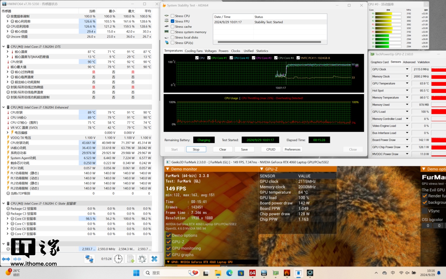446x279 pixels.
Task: Uncheck the Stress FPU checkbox
Action: click(173, 21)
